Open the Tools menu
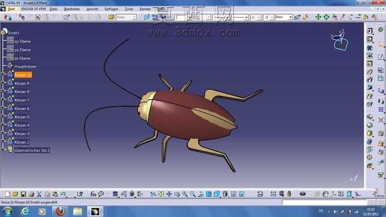The height and width of the screenshot is (217, 386). tap(129, 9)
